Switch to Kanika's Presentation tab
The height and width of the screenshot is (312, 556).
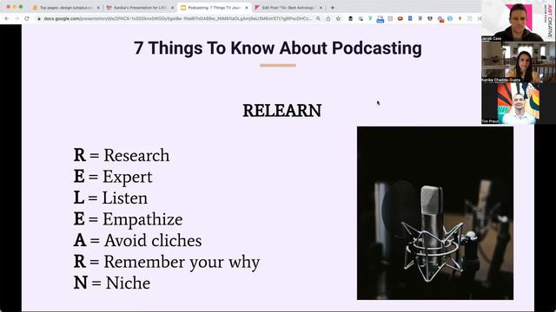tap(140, 8)
